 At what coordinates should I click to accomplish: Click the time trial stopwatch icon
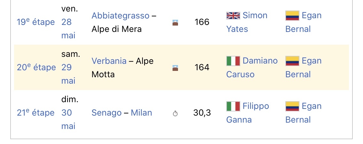point(175,113)
